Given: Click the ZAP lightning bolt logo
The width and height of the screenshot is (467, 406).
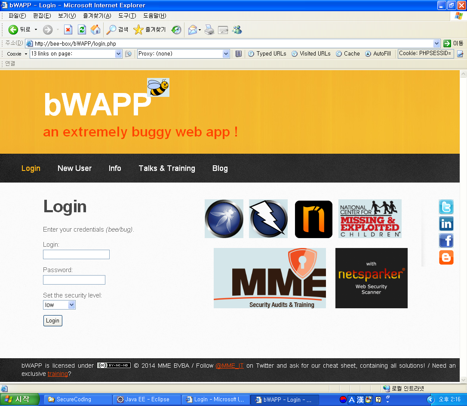Looking at the screenshot, I should 268,219.
